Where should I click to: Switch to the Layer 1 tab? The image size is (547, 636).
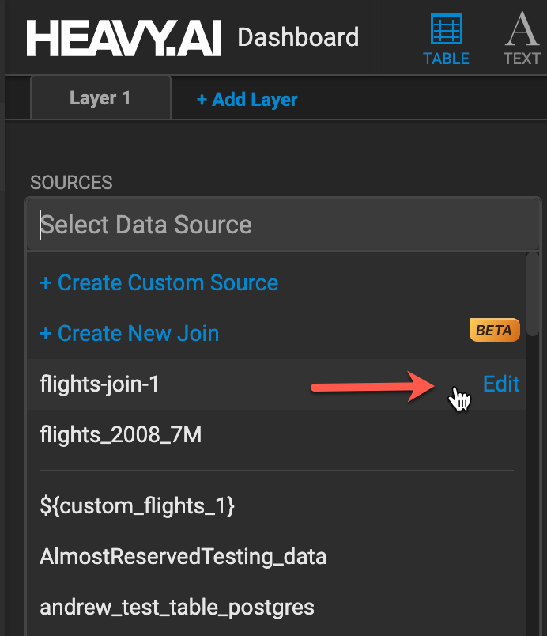tap(100, 98)
